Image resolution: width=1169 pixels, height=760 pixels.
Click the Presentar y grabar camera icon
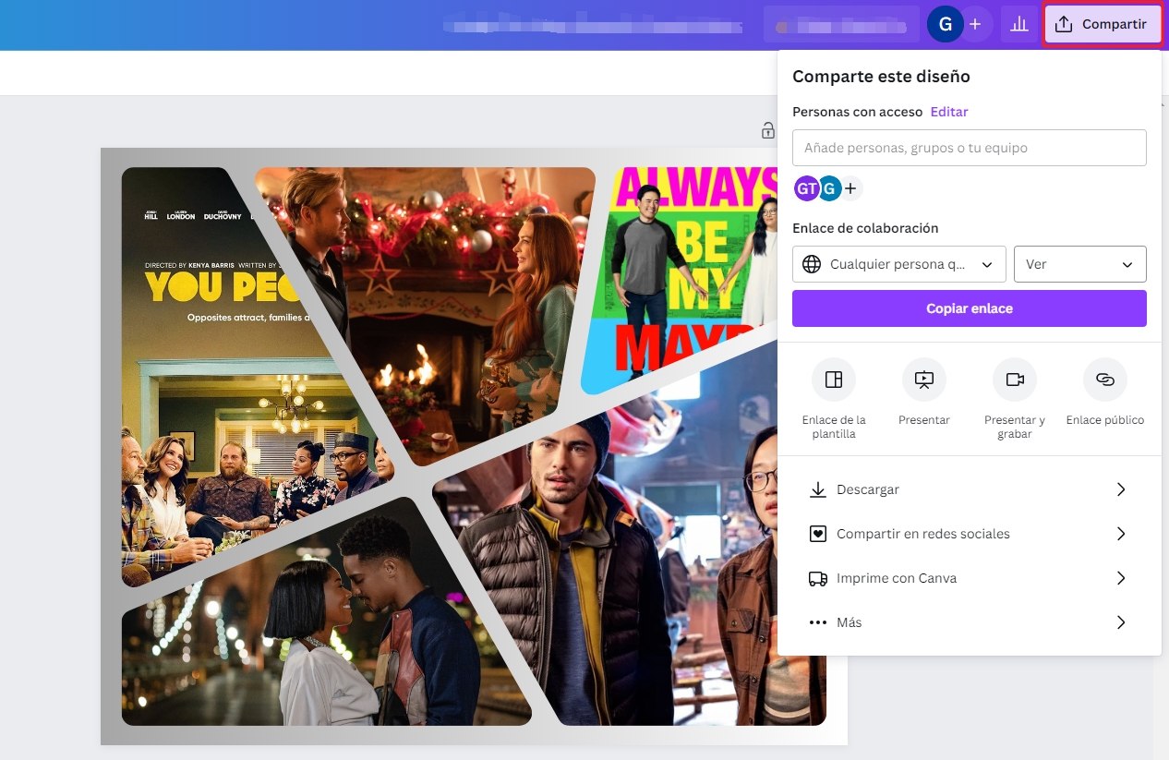tap(1015, 380)
